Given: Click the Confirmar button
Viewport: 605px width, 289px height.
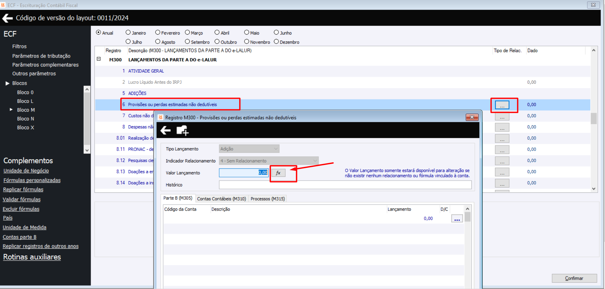Looking at the screenshot, I should click(574, 278).
